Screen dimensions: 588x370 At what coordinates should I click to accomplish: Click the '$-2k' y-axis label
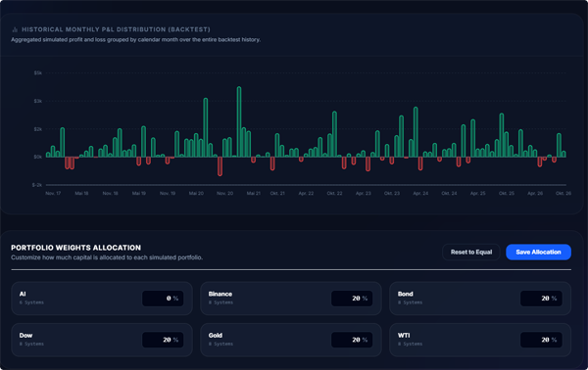coord(37,185)
